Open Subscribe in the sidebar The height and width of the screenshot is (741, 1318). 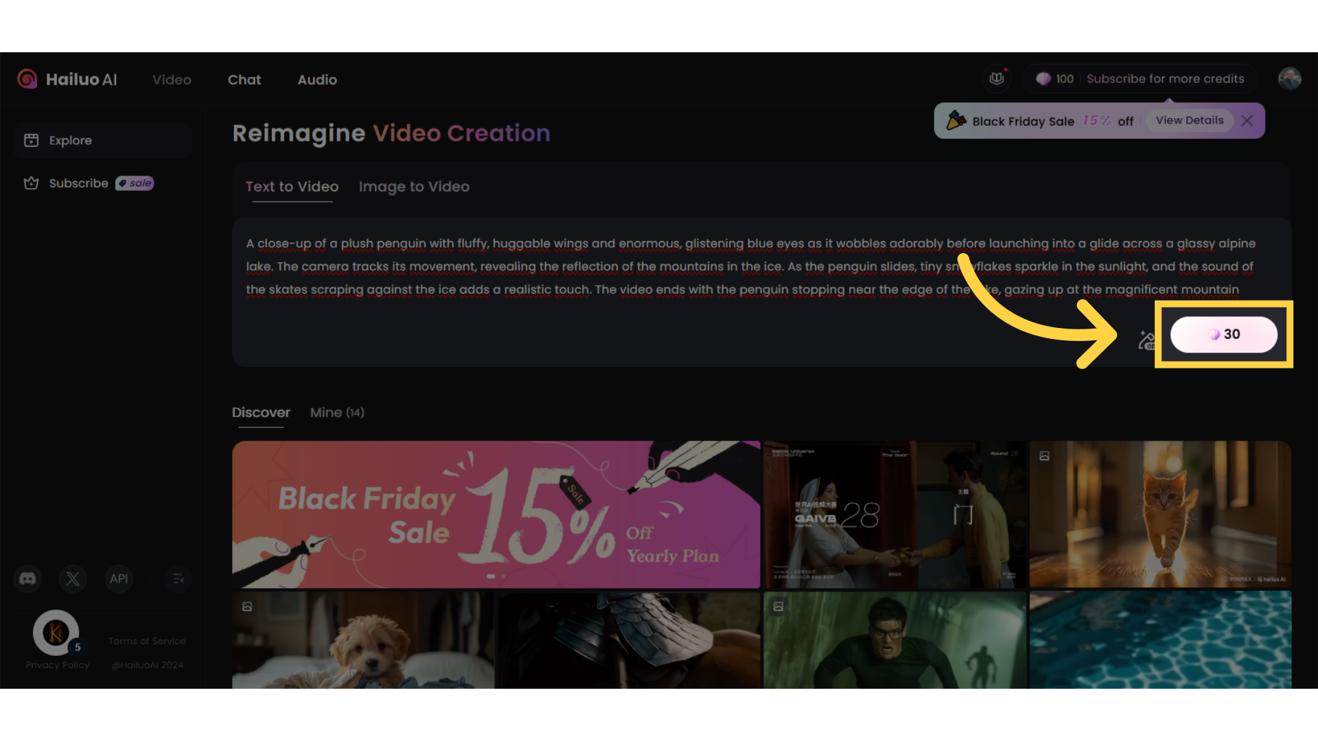coord(78,183)
